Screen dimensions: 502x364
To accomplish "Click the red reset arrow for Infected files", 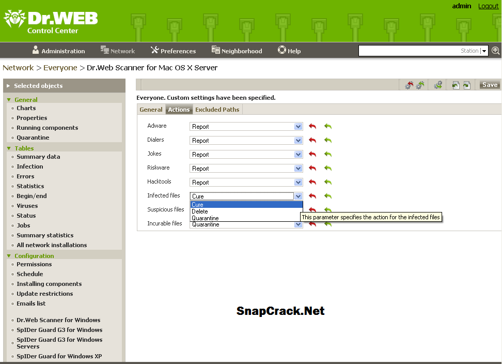I will 312,196.
